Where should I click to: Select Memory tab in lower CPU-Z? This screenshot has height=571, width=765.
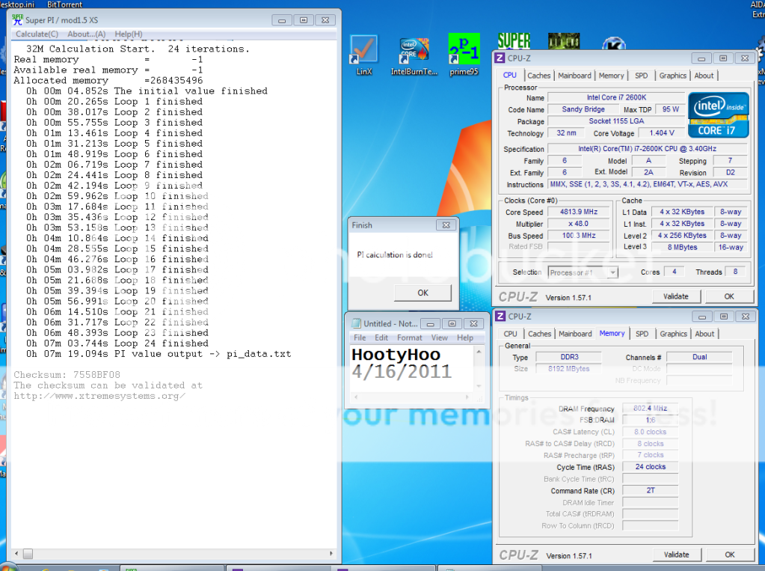click(x=612, y=333)
